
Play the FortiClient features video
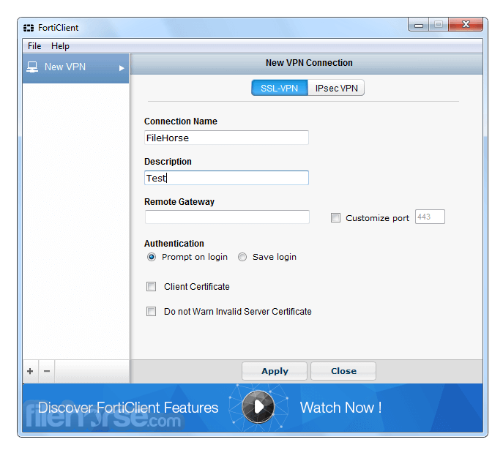click(258, 407)
